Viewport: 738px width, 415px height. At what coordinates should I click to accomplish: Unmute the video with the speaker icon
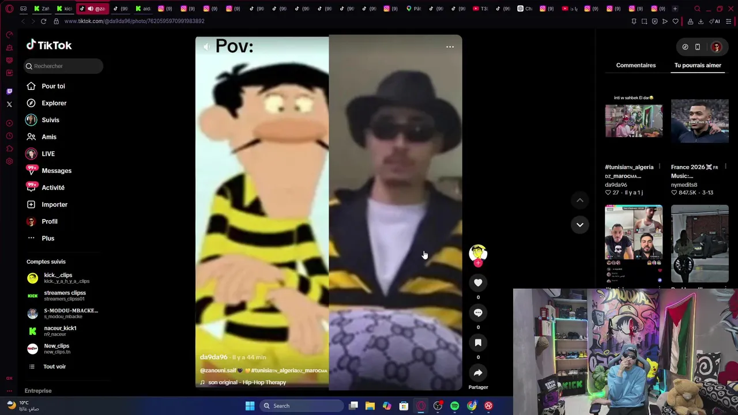tap(206, 47)
